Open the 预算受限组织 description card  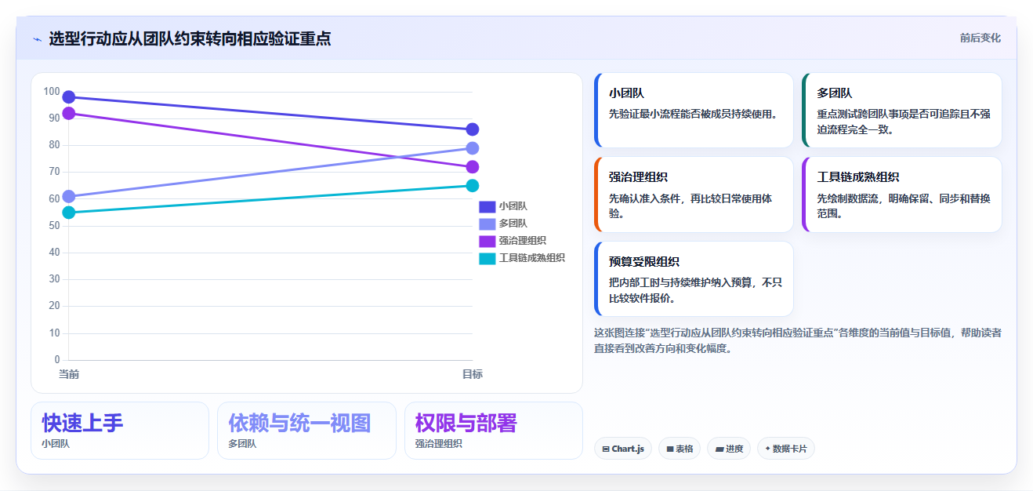pyautogui.click(x=694, y=278)
